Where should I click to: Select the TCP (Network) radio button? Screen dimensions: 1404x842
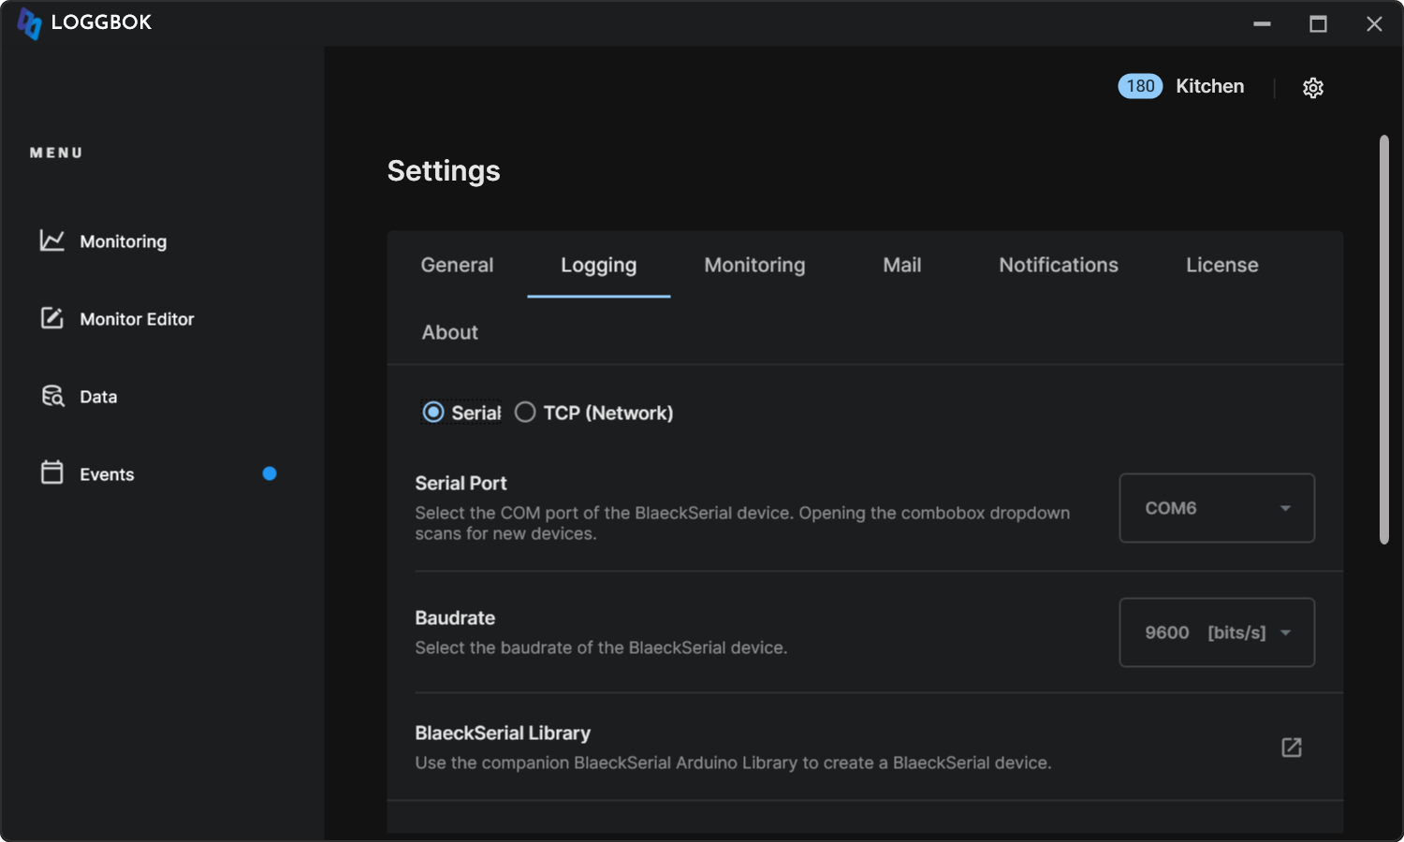pos(525,413)
